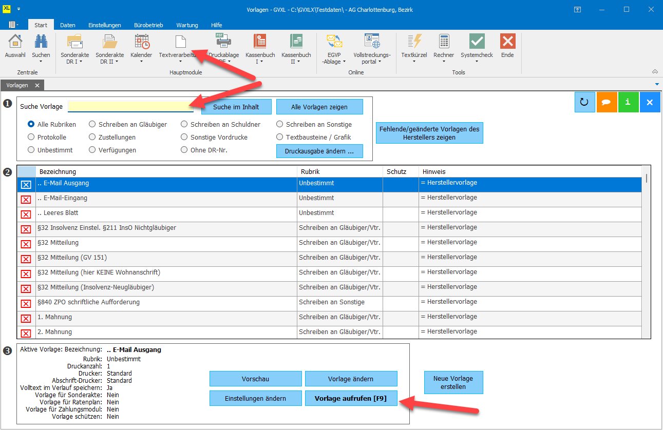Image resolution: width=663 pixels, height=430 pixels.
Task: Expand the Suchen dropdown arrow
Action: click(41, 62)
